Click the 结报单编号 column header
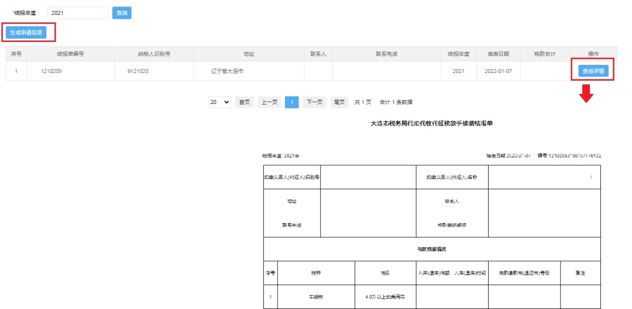The width and height of the screenshot is (632, 309). tap(71, 54)
